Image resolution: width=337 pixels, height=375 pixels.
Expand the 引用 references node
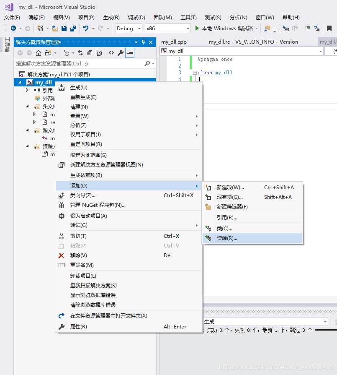[x=27, y=90]
